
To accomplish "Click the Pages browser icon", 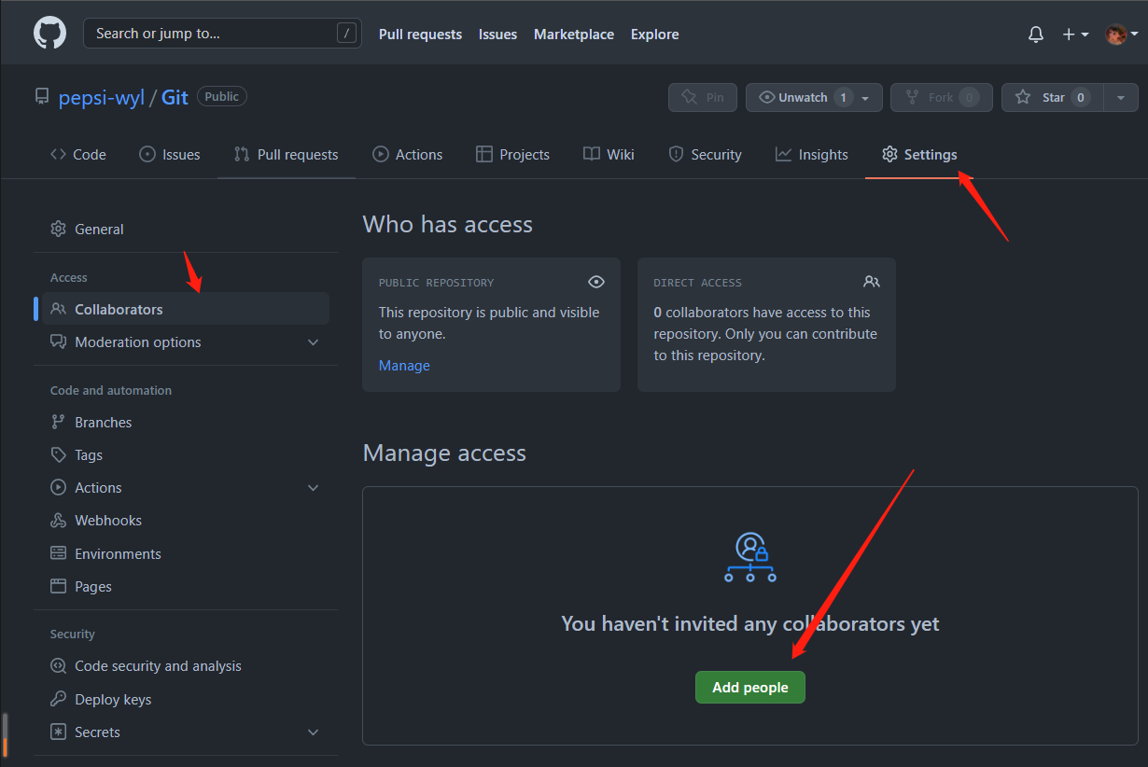I will [x=58, y=586].
